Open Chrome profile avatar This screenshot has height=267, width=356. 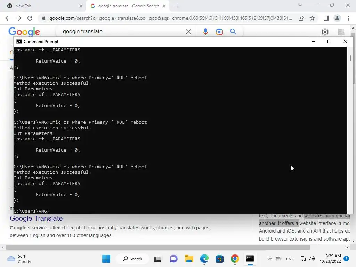click(337, 18)
